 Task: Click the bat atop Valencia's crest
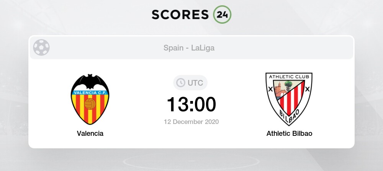point(90,81)
